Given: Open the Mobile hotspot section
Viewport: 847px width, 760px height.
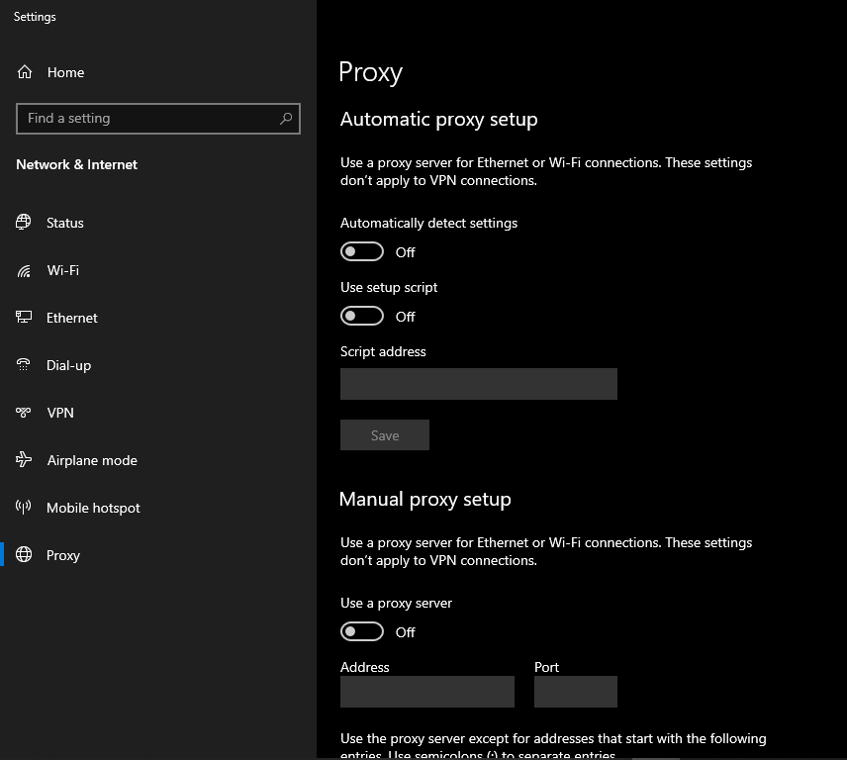Looking at the screenshot, I should 93,508.
